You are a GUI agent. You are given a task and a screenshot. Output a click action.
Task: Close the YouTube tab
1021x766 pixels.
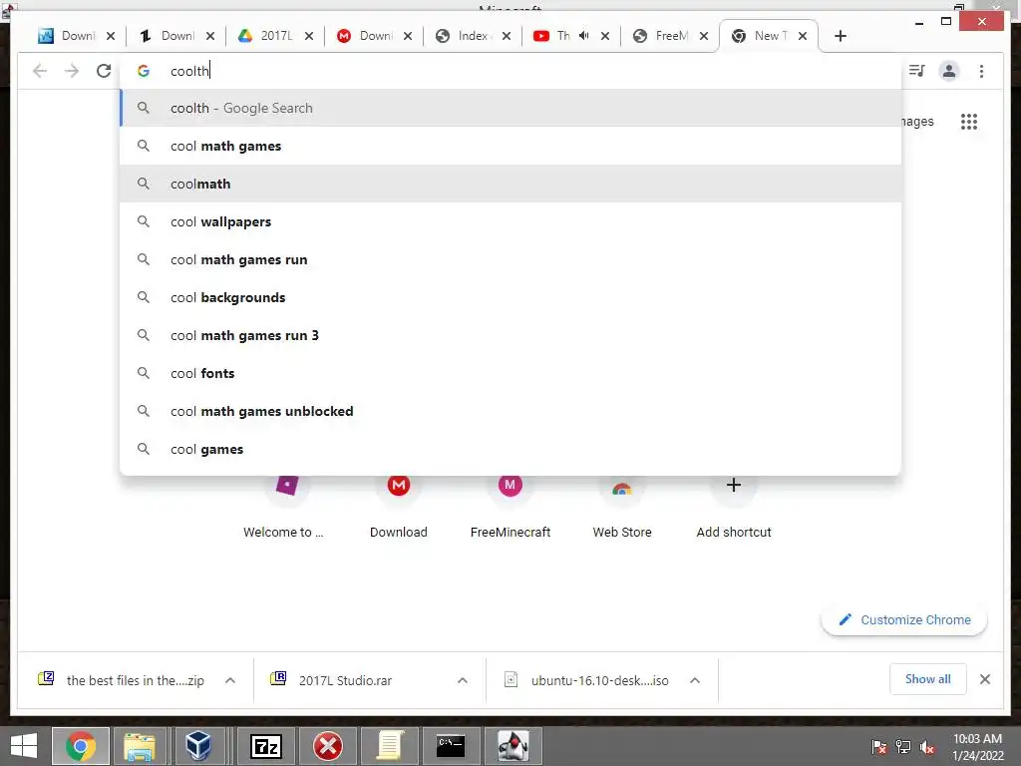tap(605, 36)
